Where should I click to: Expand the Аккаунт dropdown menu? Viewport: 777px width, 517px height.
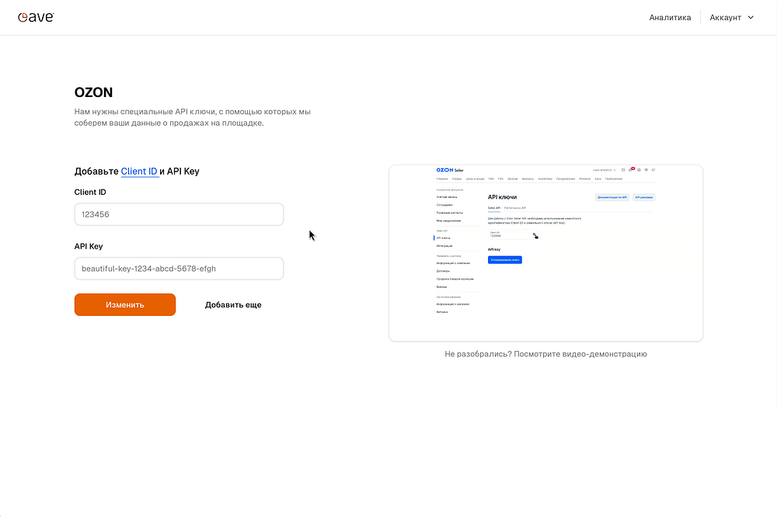pos(731,18)
